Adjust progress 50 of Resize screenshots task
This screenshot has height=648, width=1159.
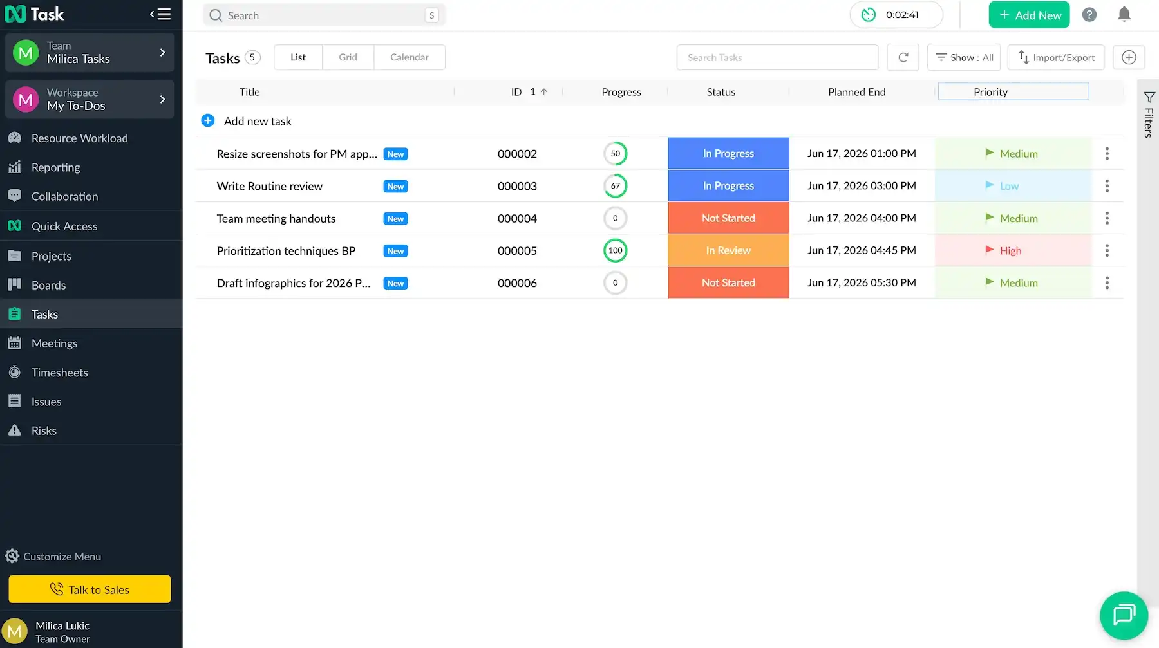pyautogui.click(x=616, y=154)
